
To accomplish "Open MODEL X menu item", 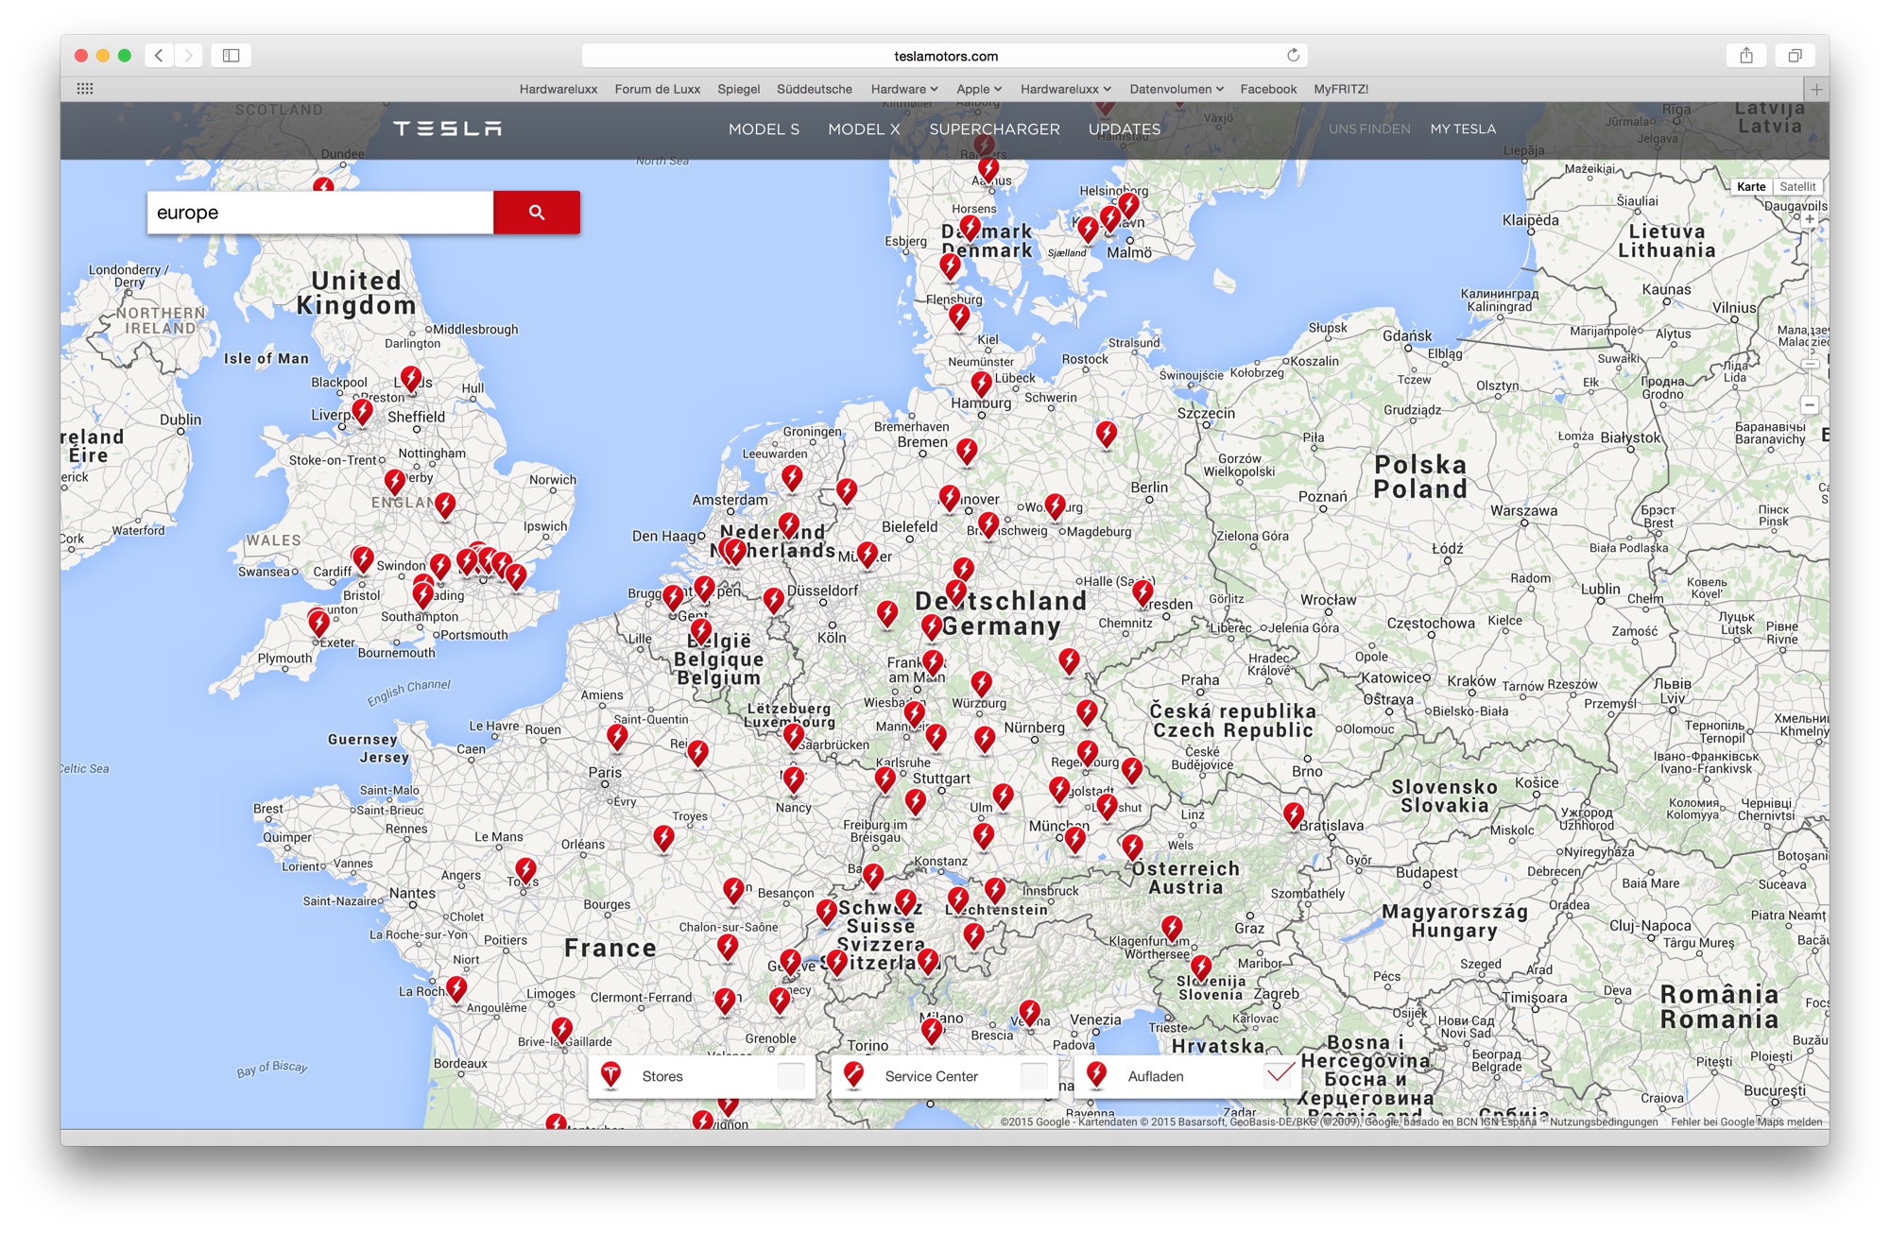I will pos(864,129).
